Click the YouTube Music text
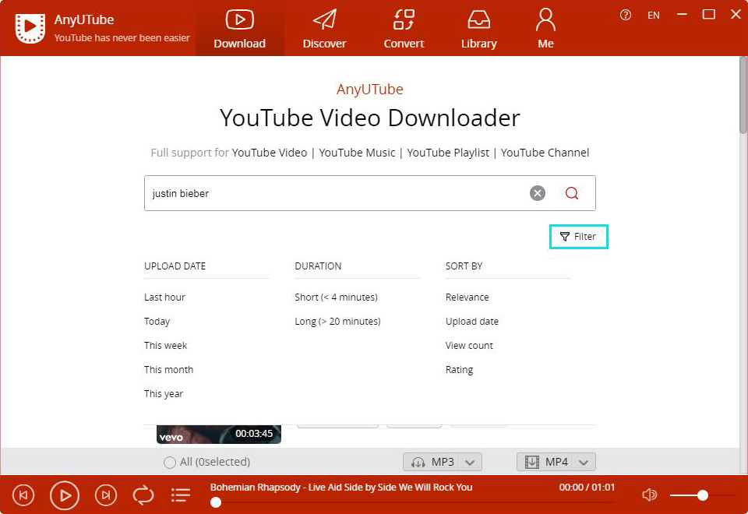 coord(357,153)
